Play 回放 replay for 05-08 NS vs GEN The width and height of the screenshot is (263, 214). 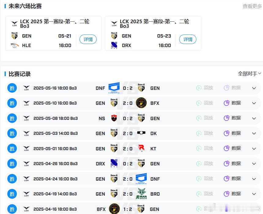tap(205, 118)
